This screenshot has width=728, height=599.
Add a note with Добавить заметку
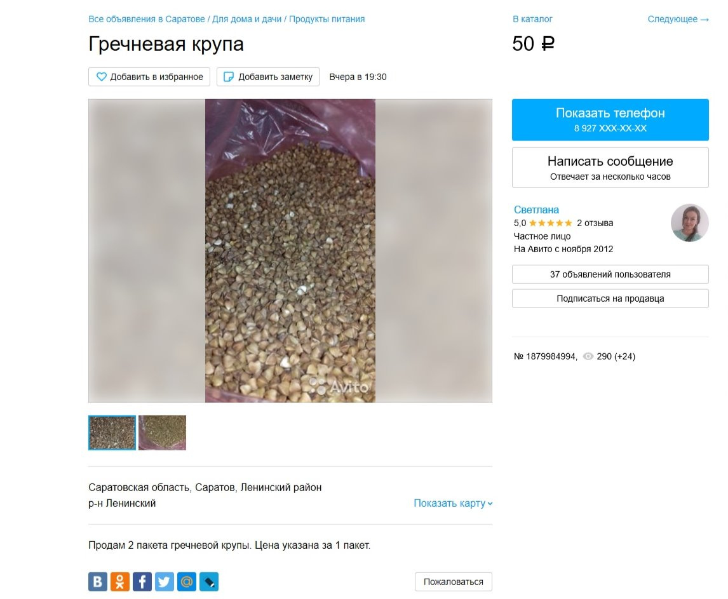coord(268,77)
